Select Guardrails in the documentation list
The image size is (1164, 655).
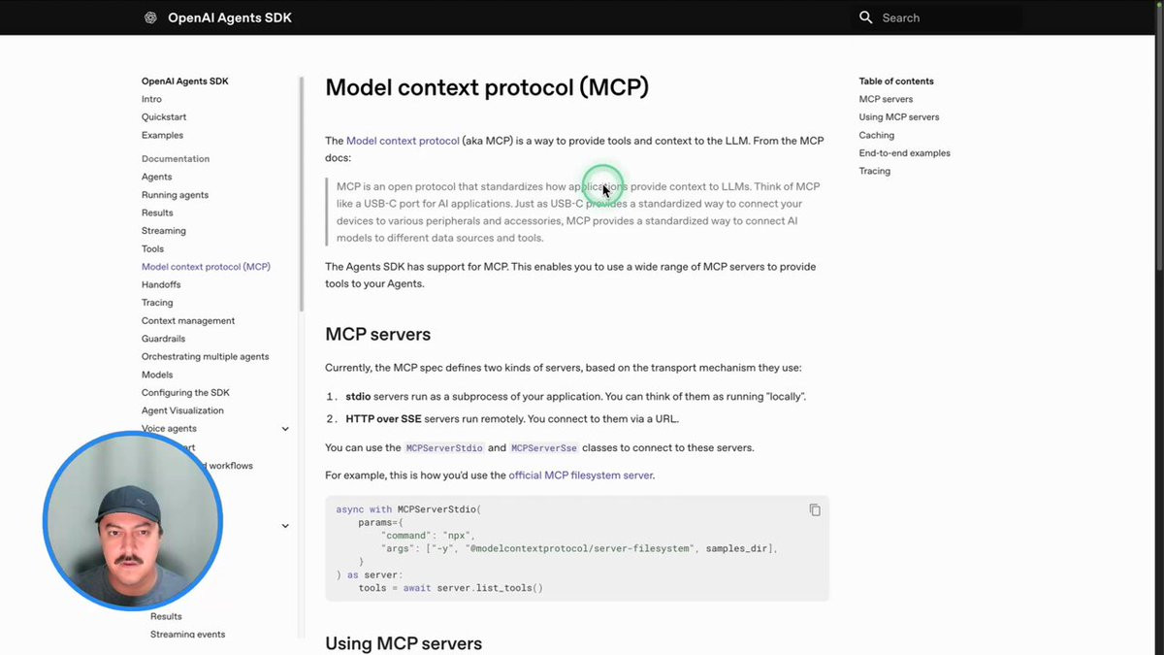[163, 339]
